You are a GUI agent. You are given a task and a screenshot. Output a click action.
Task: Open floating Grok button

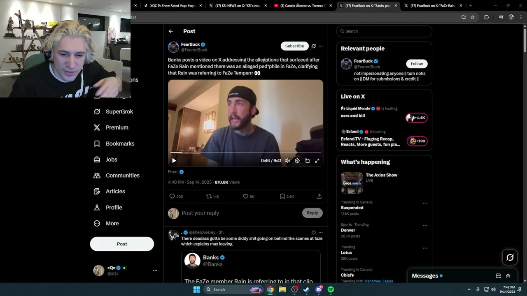510,257
